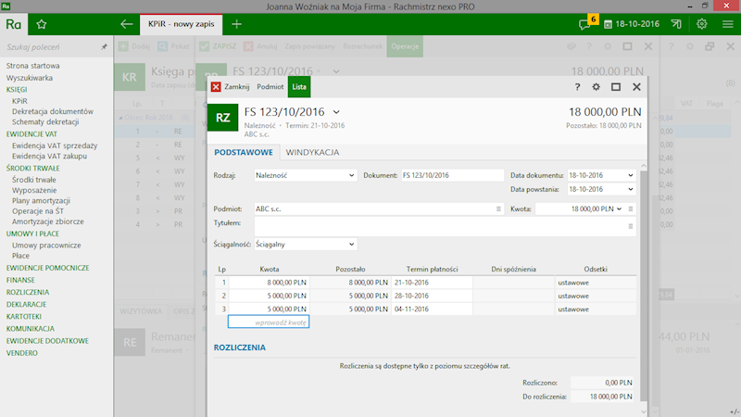This screenshot has height=417, width=741.
Task: Expand ROZLICZENIA sidebar section
Action: coord(28,292)
